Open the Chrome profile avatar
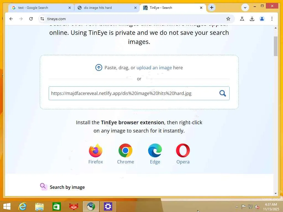Image resolution: width=283 pixels, height=212 pixels. point(262,19)
